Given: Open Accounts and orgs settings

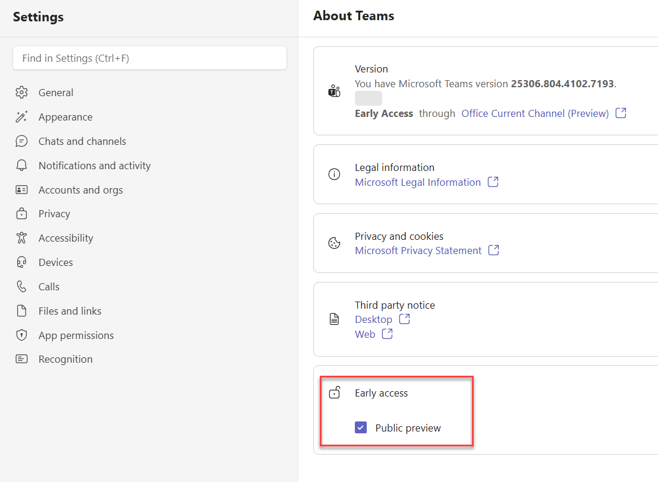Looking at the screenshot, I should [x=80, y=190].
